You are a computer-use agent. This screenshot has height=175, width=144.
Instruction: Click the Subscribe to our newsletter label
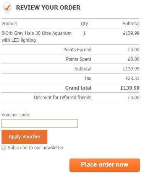pos(36,148)
